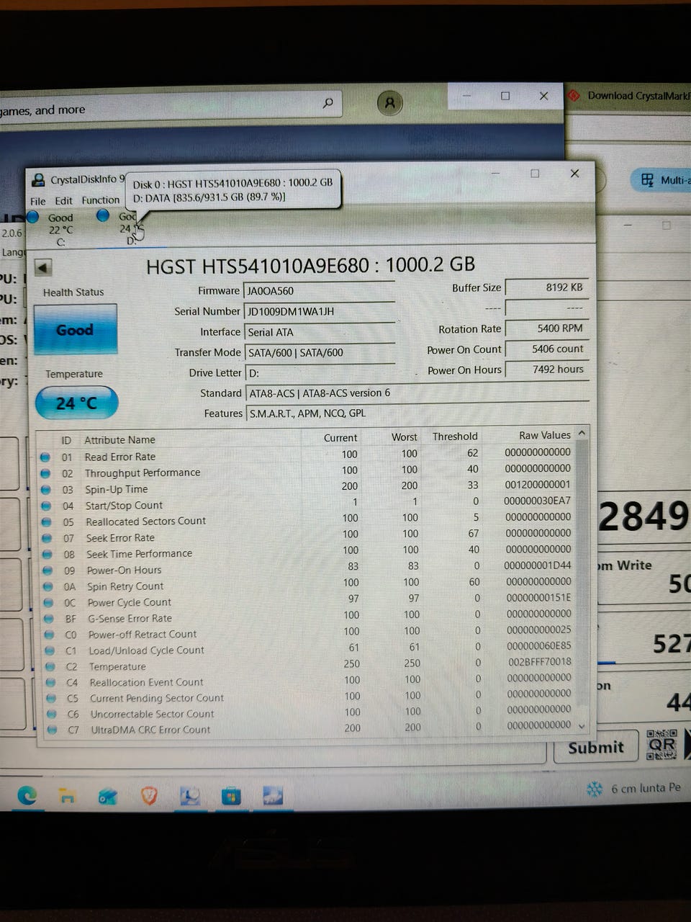Viewport: 691px width, 922px height.
Task: Click the search magnifier icon in the background window
Action: [328, 103]
